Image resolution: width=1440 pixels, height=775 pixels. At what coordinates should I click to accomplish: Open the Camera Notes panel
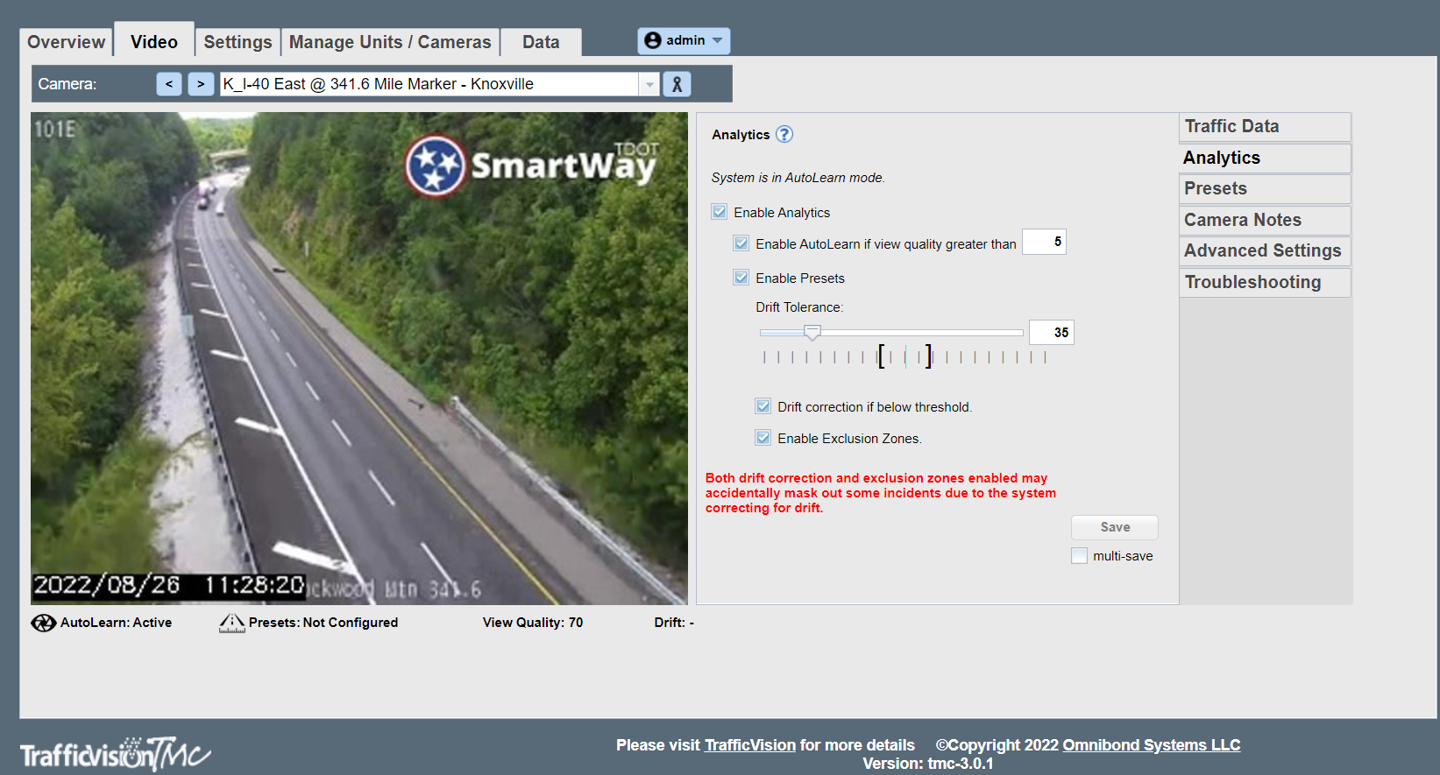point(1265,220)
